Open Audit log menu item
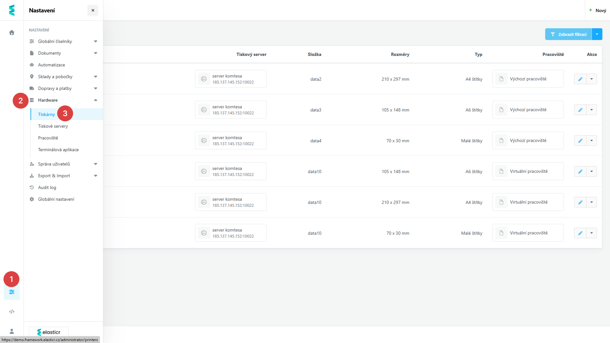The width and height of the screenshot is (610, 343). 47,187
